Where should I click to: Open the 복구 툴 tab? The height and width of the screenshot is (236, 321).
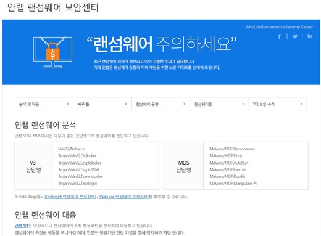pyautogui.click(x=102, y=104)
